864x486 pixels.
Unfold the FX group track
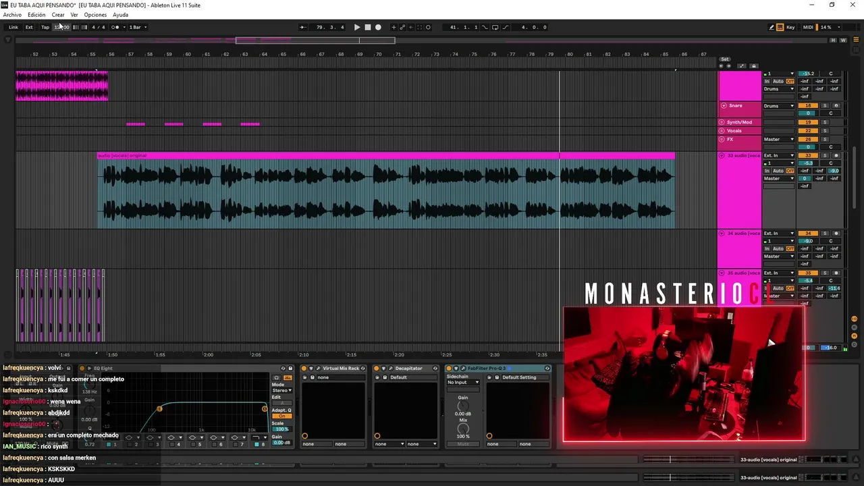pos(722,139)
